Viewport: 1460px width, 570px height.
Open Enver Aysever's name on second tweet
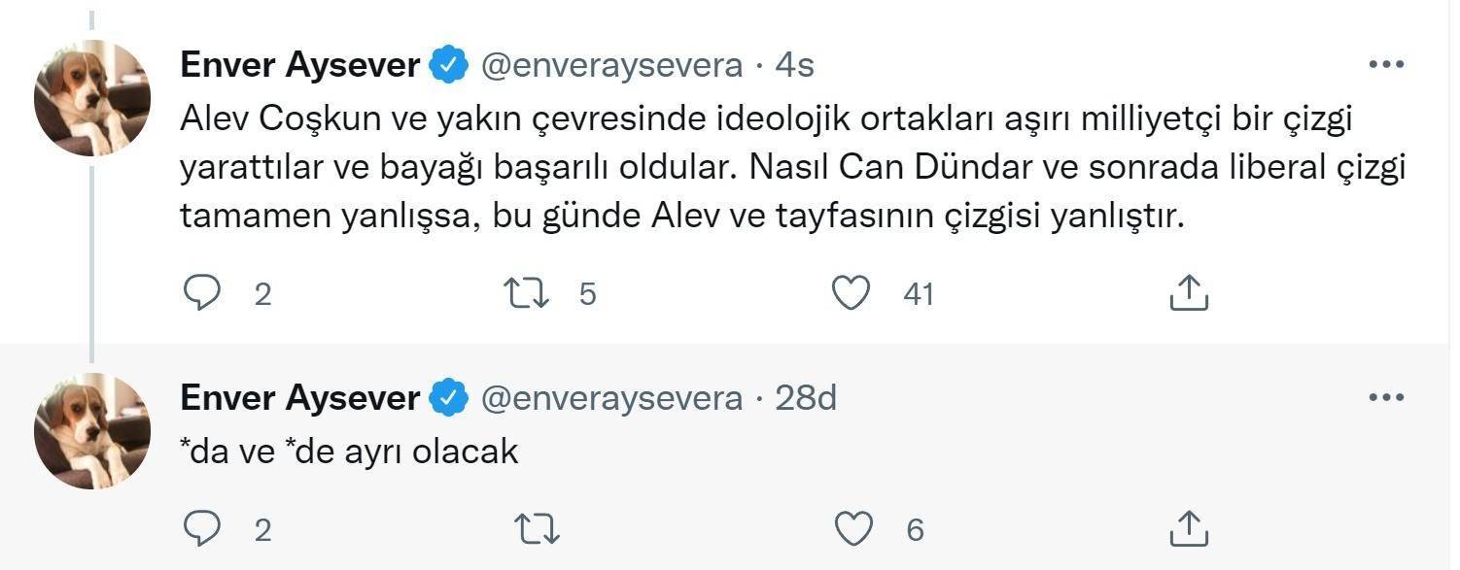point(300,398)
